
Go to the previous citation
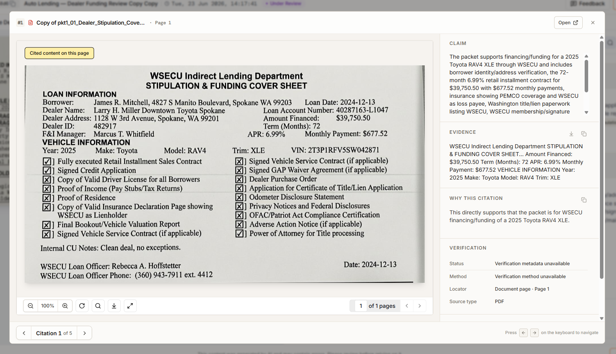[24, 333]
